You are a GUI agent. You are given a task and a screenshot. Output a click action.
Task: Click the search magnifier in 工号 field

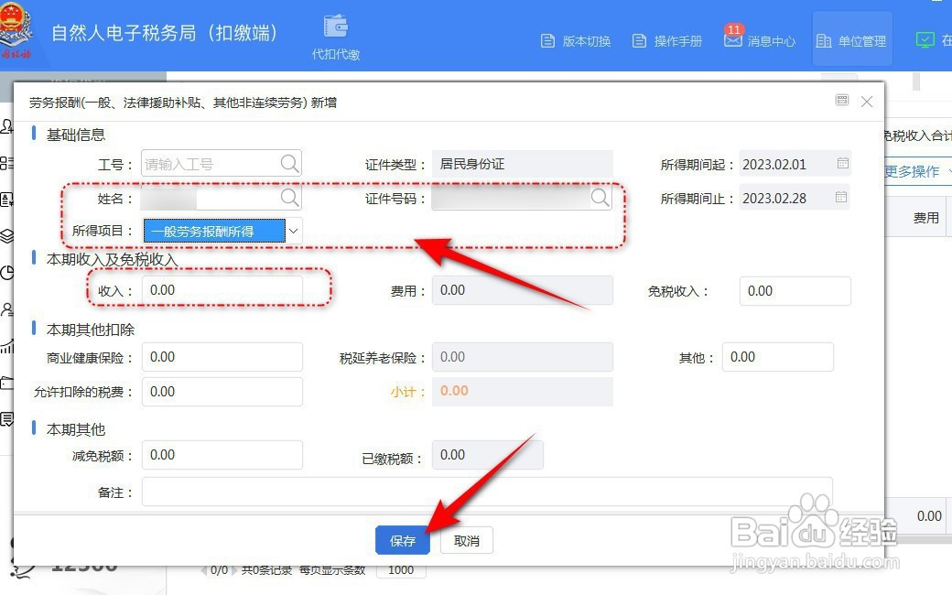coord(289,163)
